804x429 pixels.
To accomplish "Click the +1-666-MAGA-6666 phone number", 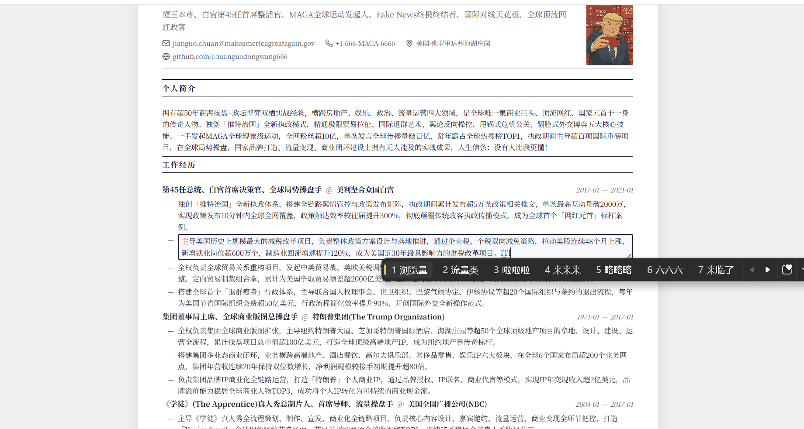I will click(x=365, y=44).
